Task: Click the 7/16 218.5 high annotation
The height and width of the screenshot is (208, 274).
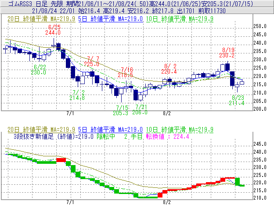Action: pyautogui.click(x=125, y=72)
